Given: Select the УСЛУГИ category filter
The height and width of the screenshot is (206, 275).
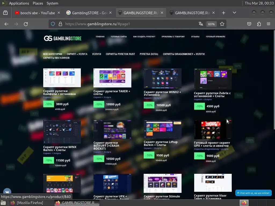Looking at the screenshot, I should click(x=96, y=54).
